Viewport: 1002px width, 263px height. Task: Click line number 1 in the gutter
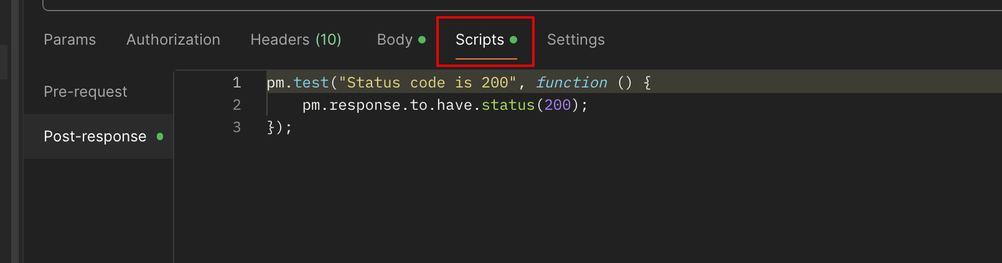236,82
